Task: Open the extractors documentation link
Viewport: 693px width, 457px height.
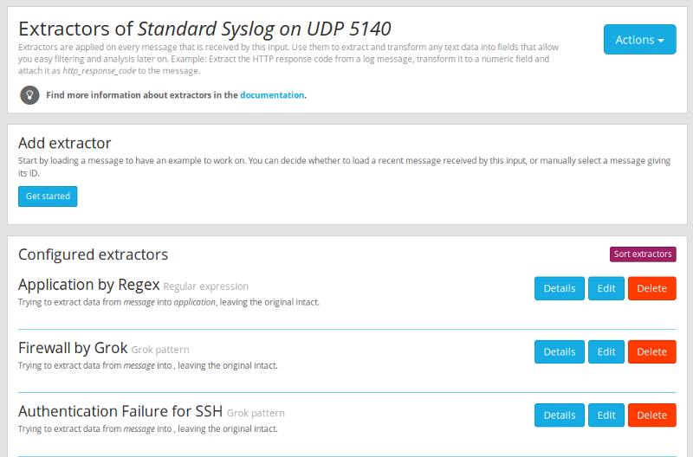Action: pos(272,95)
